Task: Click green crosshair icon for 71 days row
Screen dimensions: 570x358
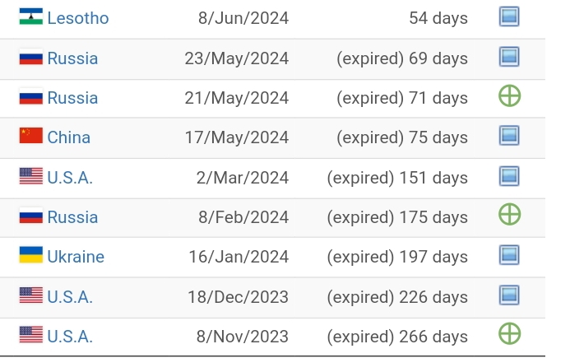Action: (x=510, y=97)
